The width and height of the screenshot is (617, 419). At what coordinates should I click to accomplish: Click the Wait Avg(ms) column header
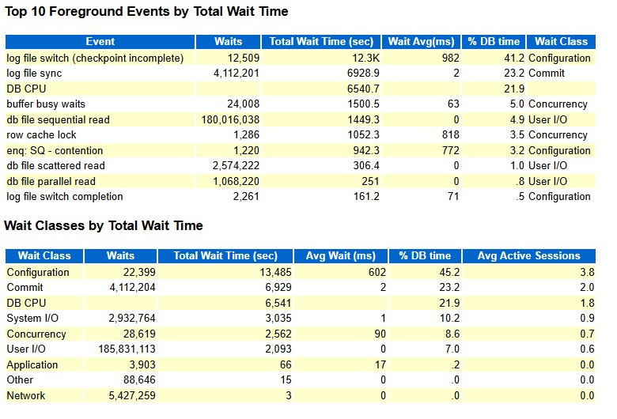(421, 42)
